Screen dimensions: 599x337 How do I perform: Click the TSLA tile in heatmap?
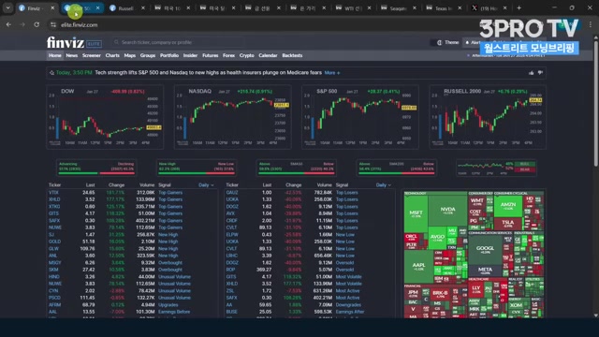click(507, 223)
